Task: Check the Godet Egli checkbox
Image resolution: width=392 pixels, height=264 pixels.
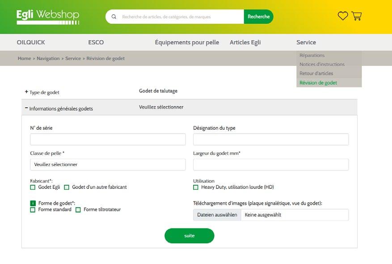Action: click(33, 187)
